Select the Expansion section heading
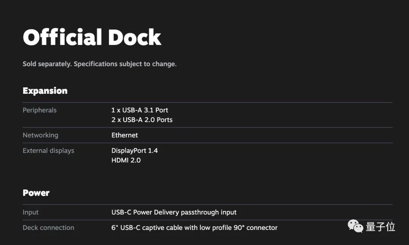The height and width of the screenshot is (245, 409). (45, 91)
